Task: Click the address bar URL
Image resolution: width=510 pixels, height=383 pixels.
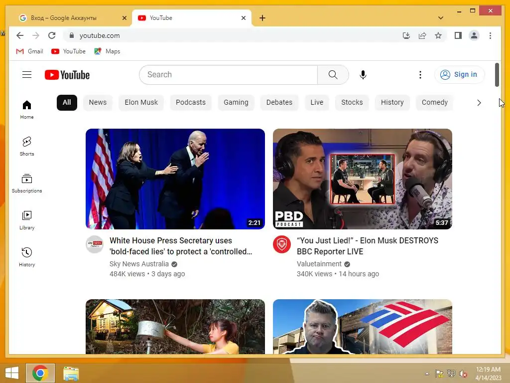Action: [x=100, y=35]
